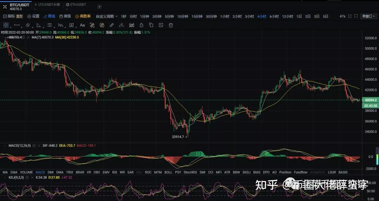Click the 高胜率 high win-rate button
Image resolution: width=379 pixels, height=201 pixels.
[83, 16]
